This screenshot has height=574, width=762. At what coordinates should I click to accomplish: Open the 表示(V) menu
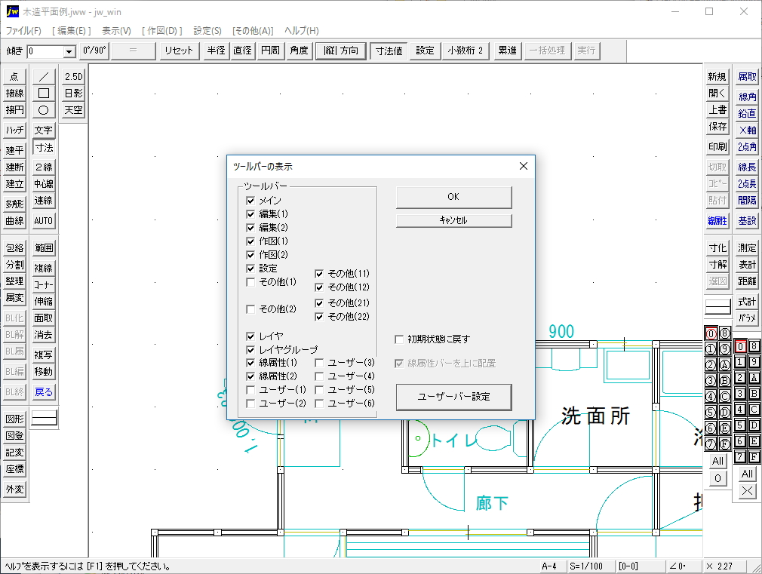pos(116,31)
